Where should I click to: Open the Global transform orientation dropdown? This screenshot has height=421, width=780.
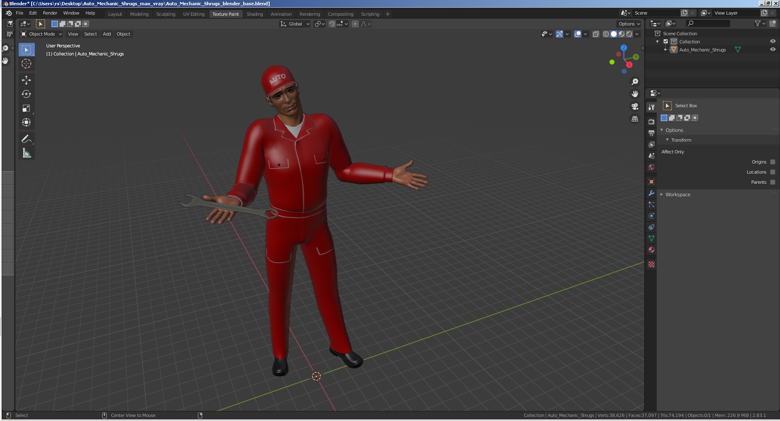coord(295,24)
